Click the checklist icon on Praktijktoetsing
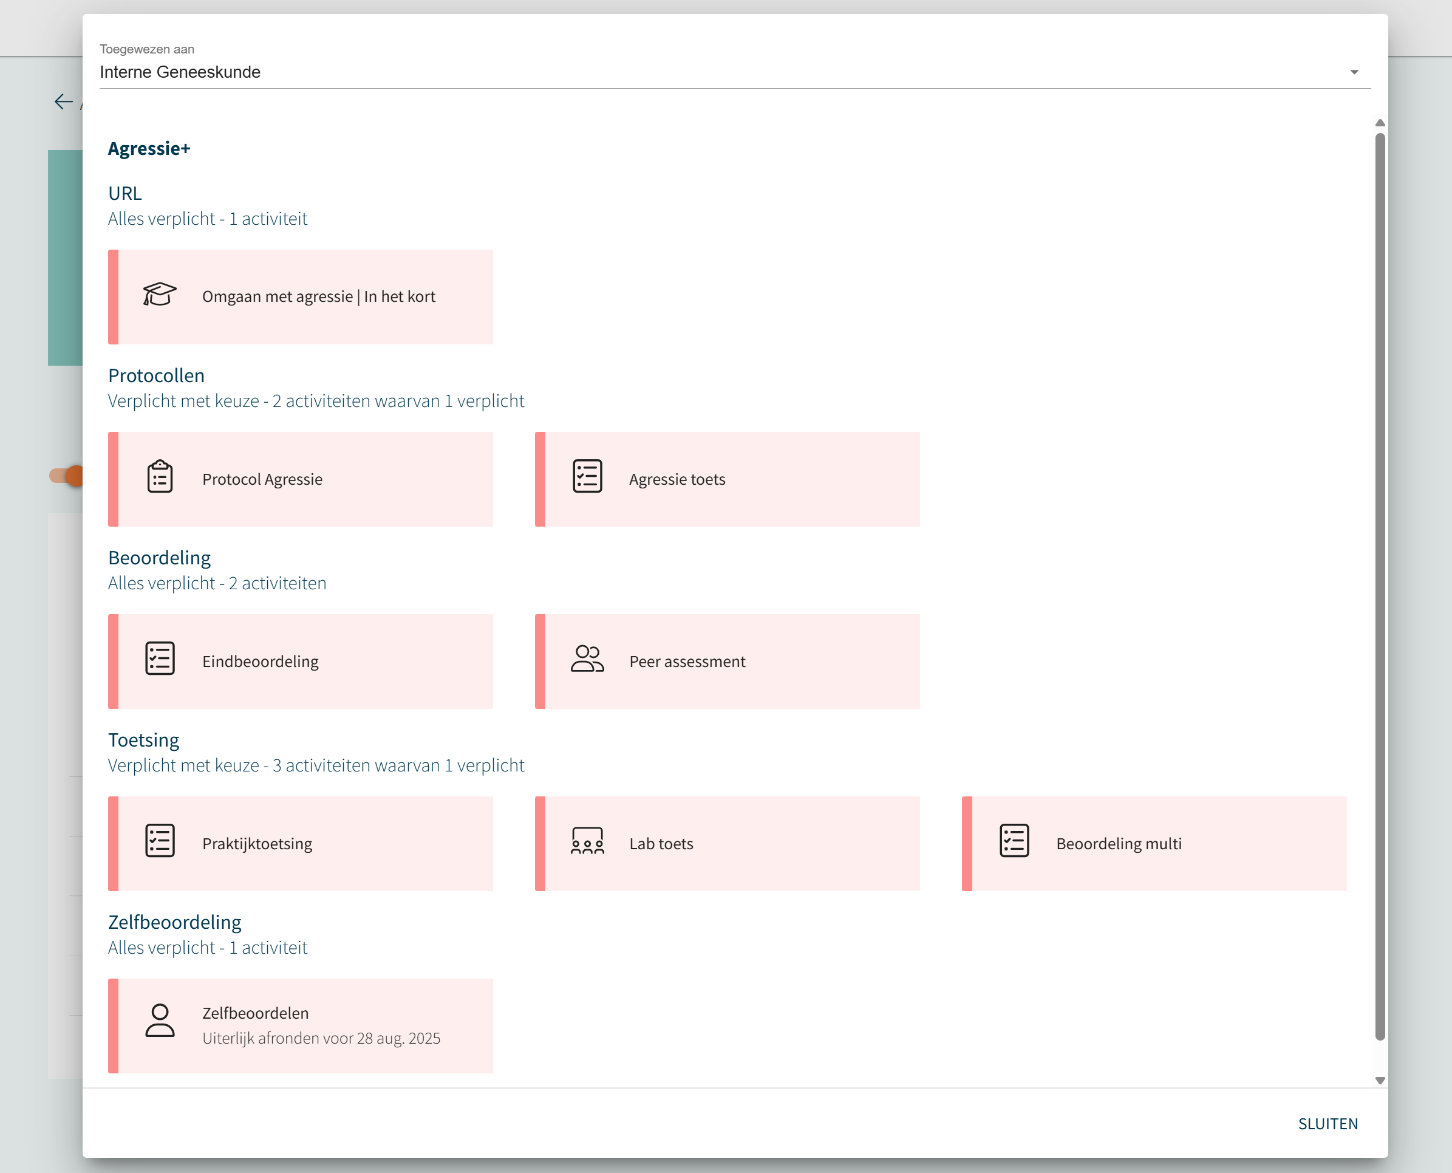The height and width of the screenshot is (1173, 1452). point(160,842)
